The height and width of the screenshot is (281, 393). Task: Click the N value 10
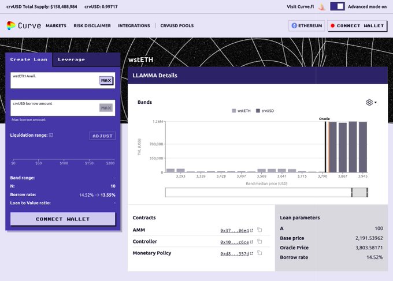(x=113, y=186)
